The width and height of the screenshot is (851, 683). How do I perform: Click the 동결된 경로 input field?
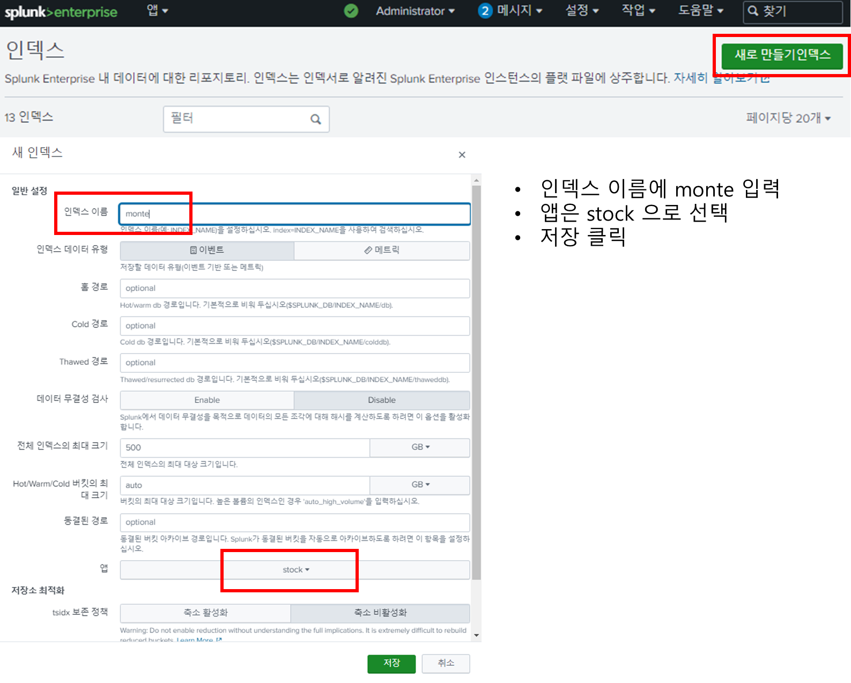tap(295, 523)
